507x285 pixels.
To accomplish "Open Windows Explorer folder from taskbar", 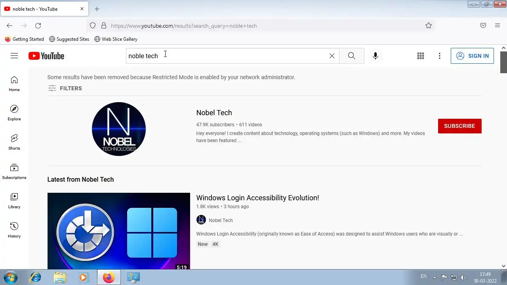I will click(x=60, y=277).
